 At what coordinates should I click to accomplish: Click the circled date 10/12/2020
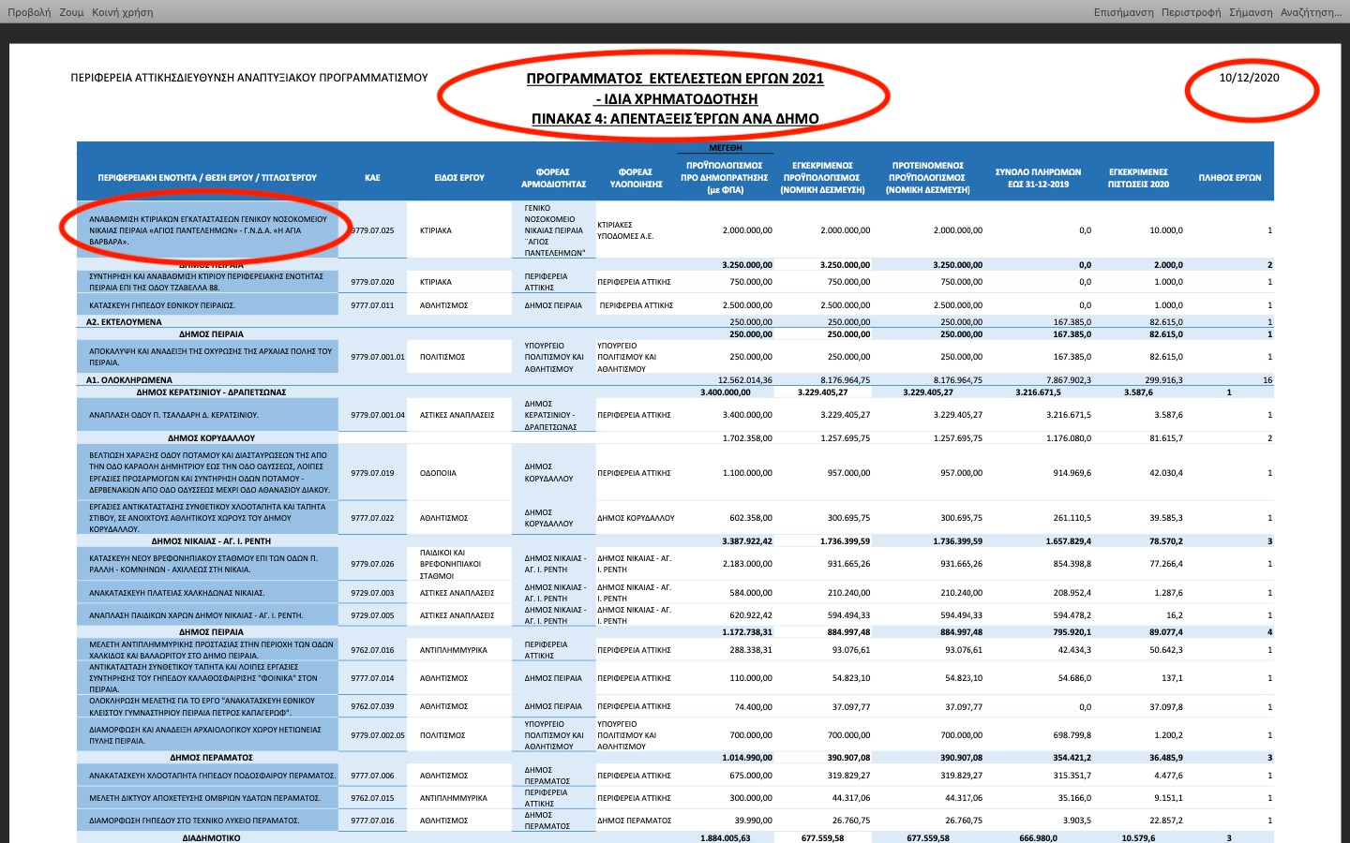pos(1249,78)
